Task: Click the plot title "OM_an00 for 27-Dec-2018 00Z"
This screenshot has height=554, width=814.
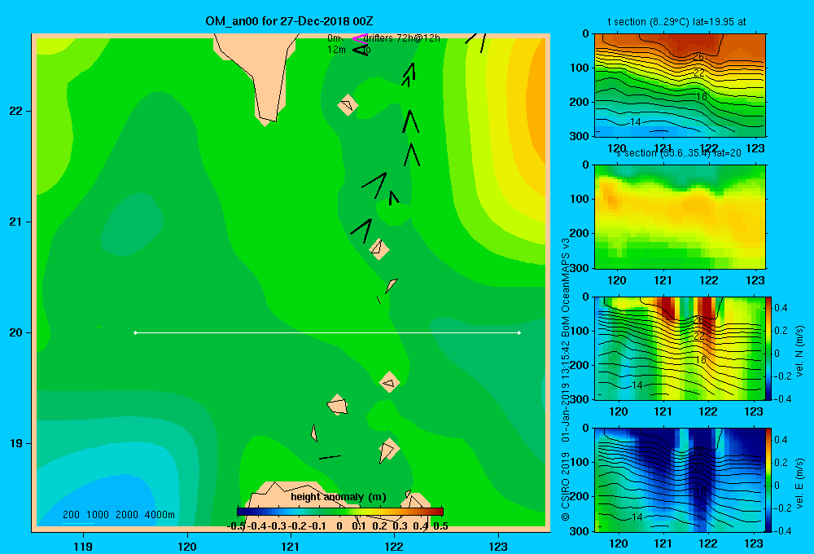Action: coord(289,21)
